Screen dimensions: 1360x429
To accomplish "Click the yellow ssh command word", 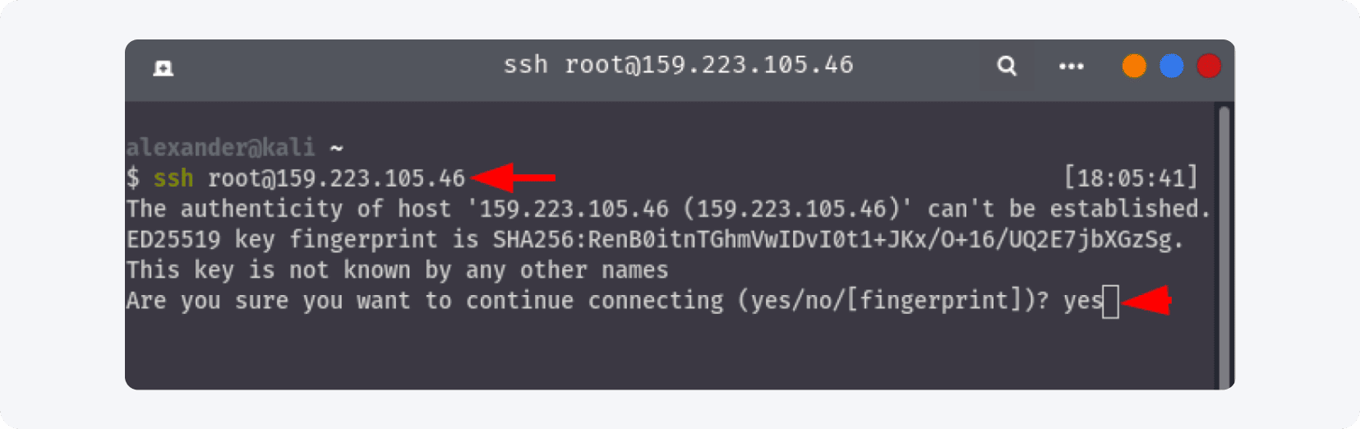I will (x=173, y=178).
